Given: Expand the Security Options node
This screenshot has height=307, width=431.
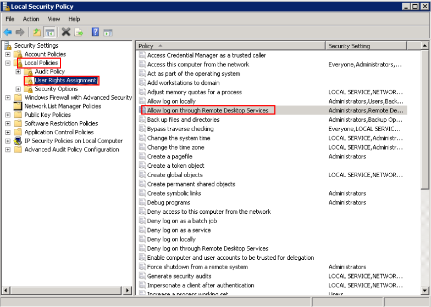Looking at the screenshot, I should 18,89.
